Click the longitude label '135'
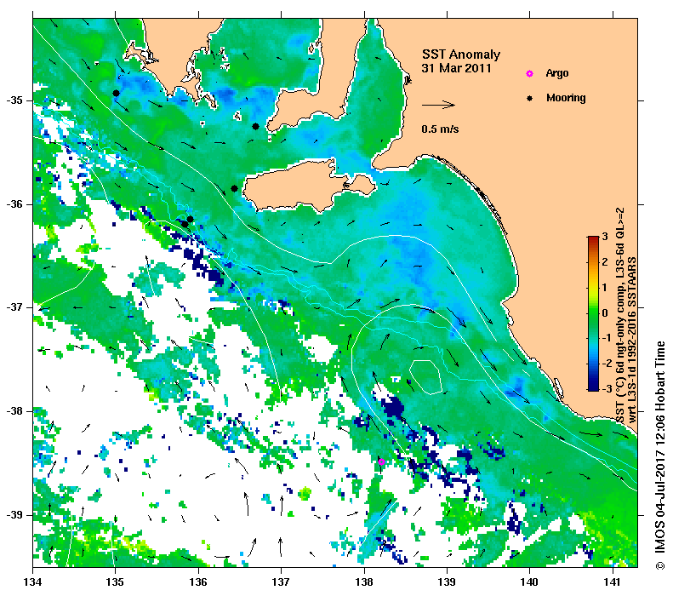673x596 pixels. [116, 582]
